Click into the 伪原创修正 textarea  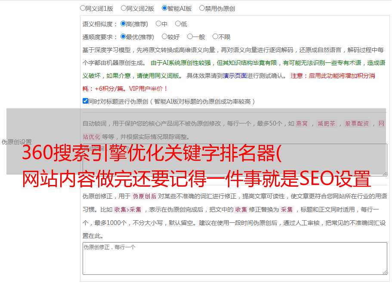(x=235, y=258)
